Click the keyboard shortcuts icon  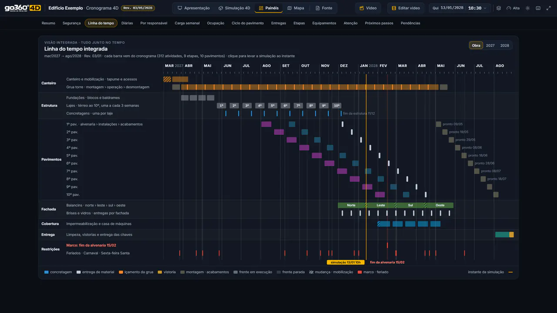pos(538,8)
